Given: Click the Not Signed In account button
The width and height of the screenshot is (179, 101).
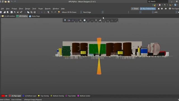Looking at the screenshot, I should coord(174,9).
